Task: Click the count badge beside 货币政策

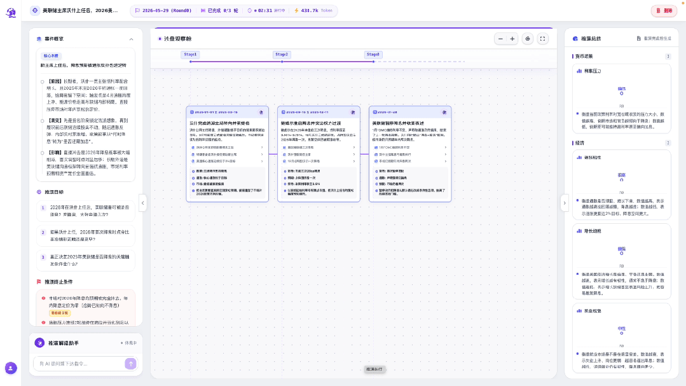Action: click(x=668, y=57)
